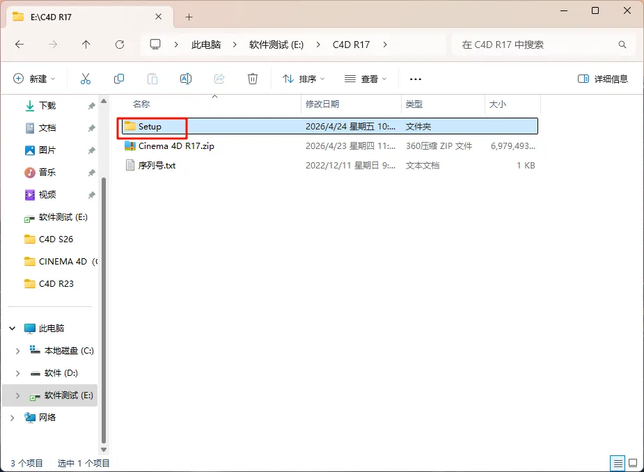Go back with the left arrow

click(x=19, y=45)
